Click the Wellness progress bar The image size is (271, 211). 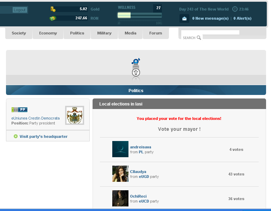click(140, 15)
